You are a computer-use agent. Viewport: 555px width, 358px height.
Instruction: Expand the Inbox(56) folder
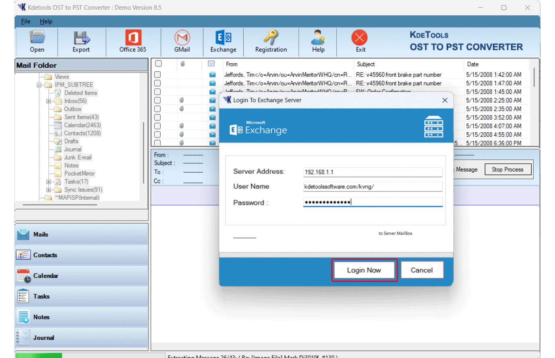(49, 101)
